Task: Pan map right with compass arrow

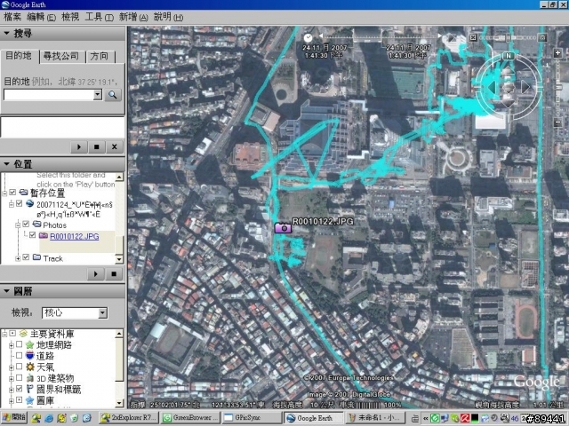Action: [x=525, y=87]
